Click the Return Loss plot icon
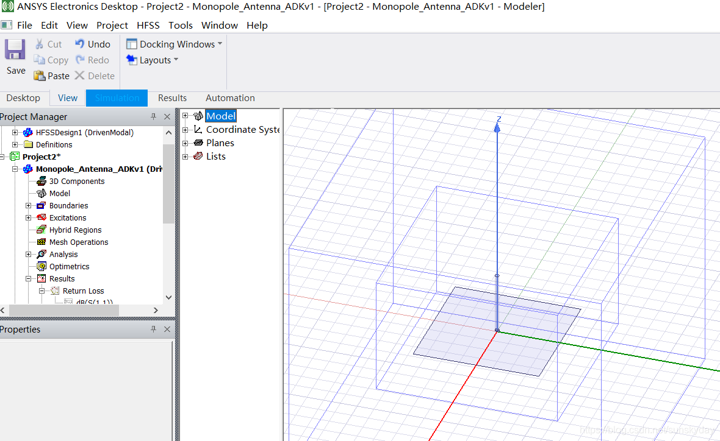Viewport: 720px width, 441px height. tap(55, 291)
